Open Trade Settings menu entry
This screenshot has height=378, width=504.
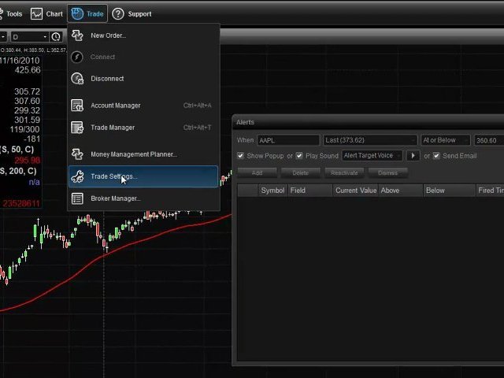(143, 176)
